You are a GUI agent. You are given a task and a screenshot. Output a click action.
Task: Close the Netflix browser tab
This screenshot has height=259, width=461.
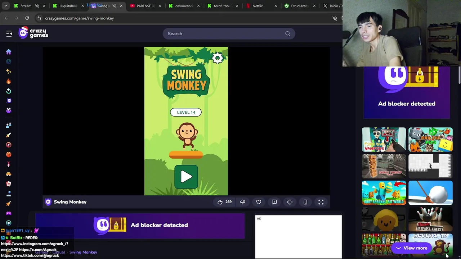click(276, 6)
